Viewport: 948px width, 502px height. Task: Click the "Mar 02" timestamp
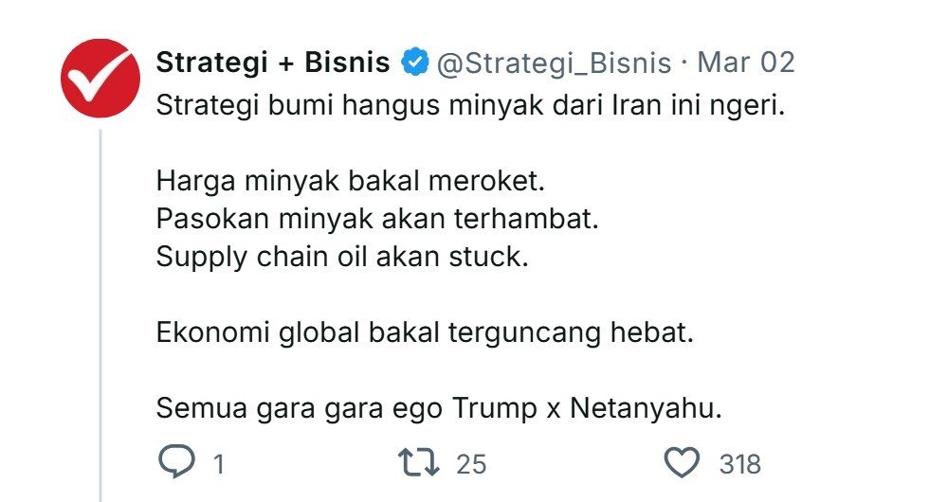click(x=745, y=63)
